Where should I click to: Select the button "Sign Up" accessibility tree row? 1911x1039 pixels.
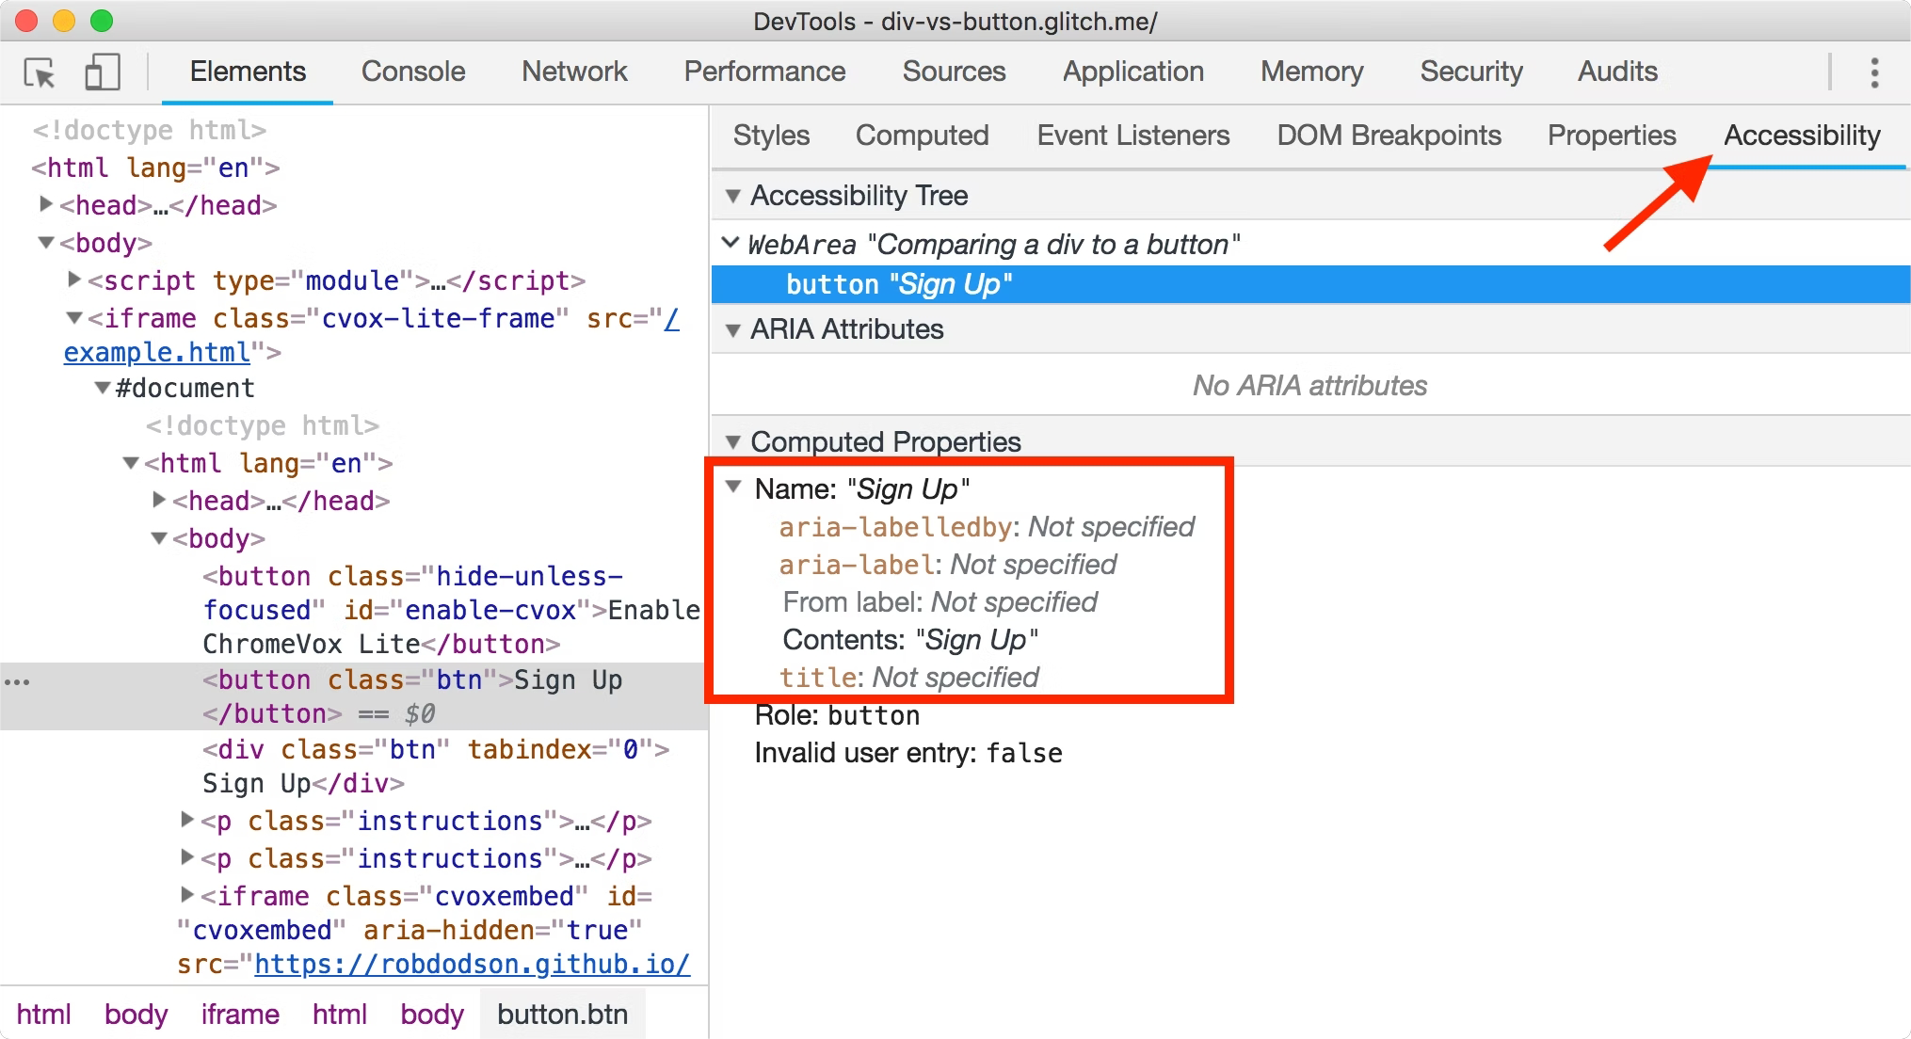click(x=1310, y=284)
